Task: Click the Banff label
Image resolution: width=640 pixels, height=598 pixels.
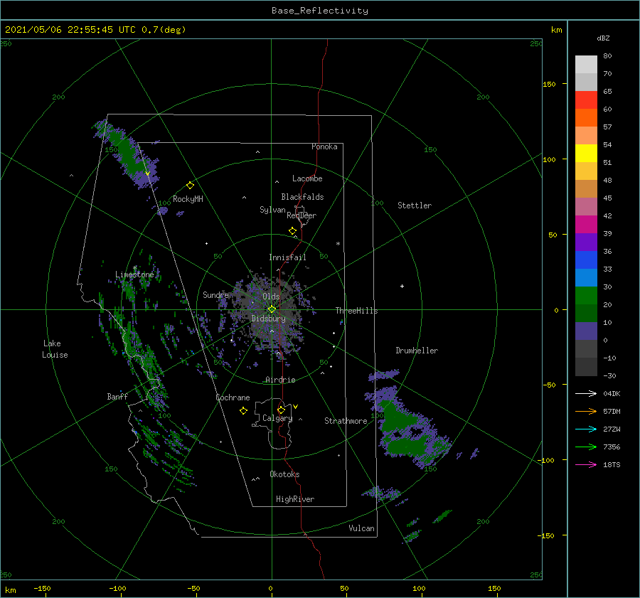Action: tap(117, 396)
